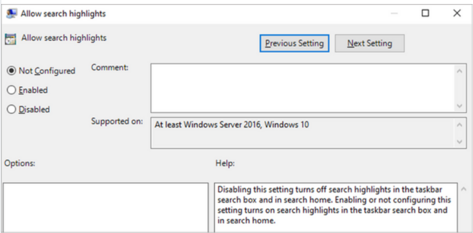Maximize the Allow search highlights window

click(425, 13)
